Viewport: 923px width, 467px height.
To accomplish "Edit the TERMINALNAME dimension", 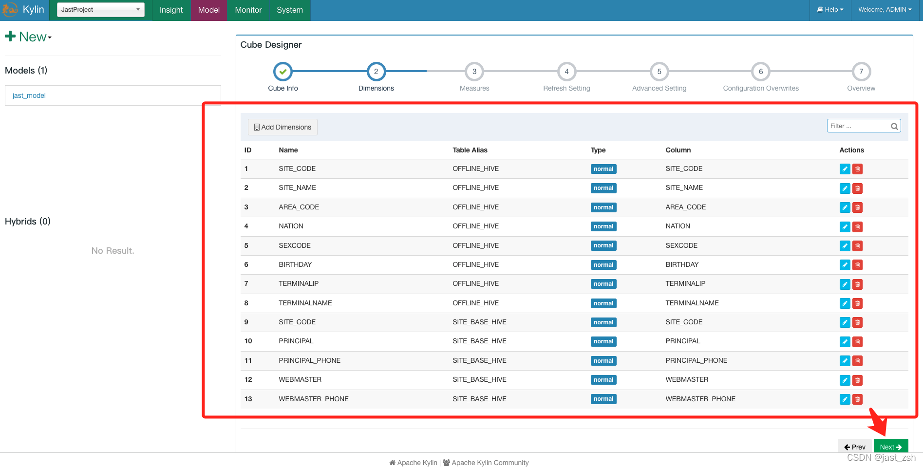I will click(845, 303).
